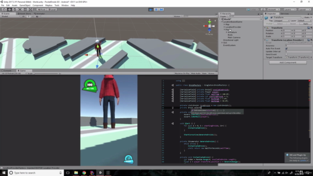Toggle scene effects image icon

click(x=37, y=16)
